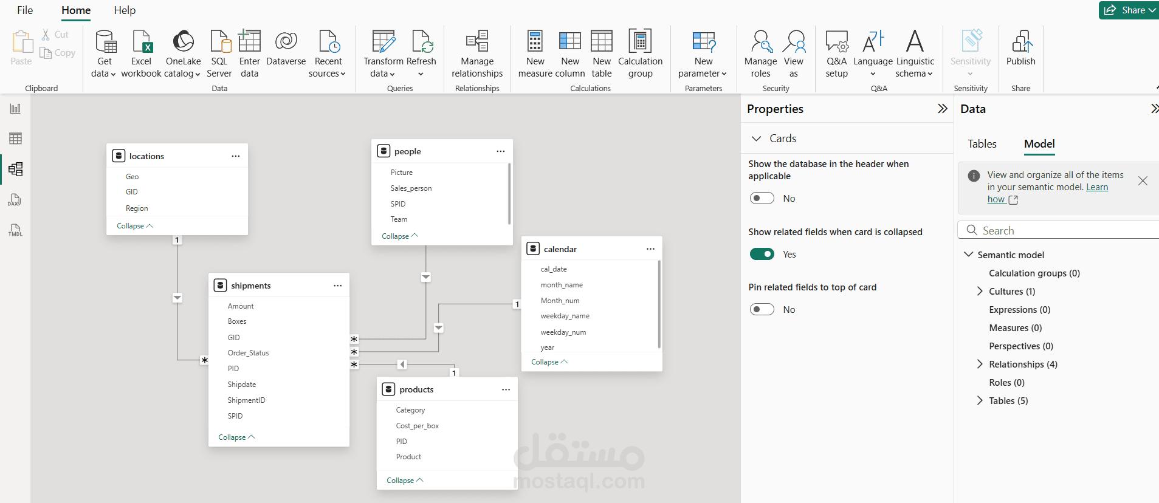Open TMDL view in sidebar

[x=15, y=230]
